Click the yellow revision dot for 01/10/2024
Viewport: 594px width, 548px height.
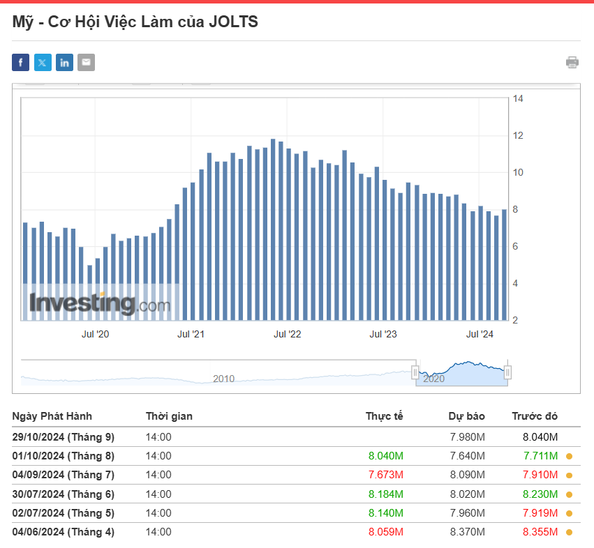(x=570, y=457)
